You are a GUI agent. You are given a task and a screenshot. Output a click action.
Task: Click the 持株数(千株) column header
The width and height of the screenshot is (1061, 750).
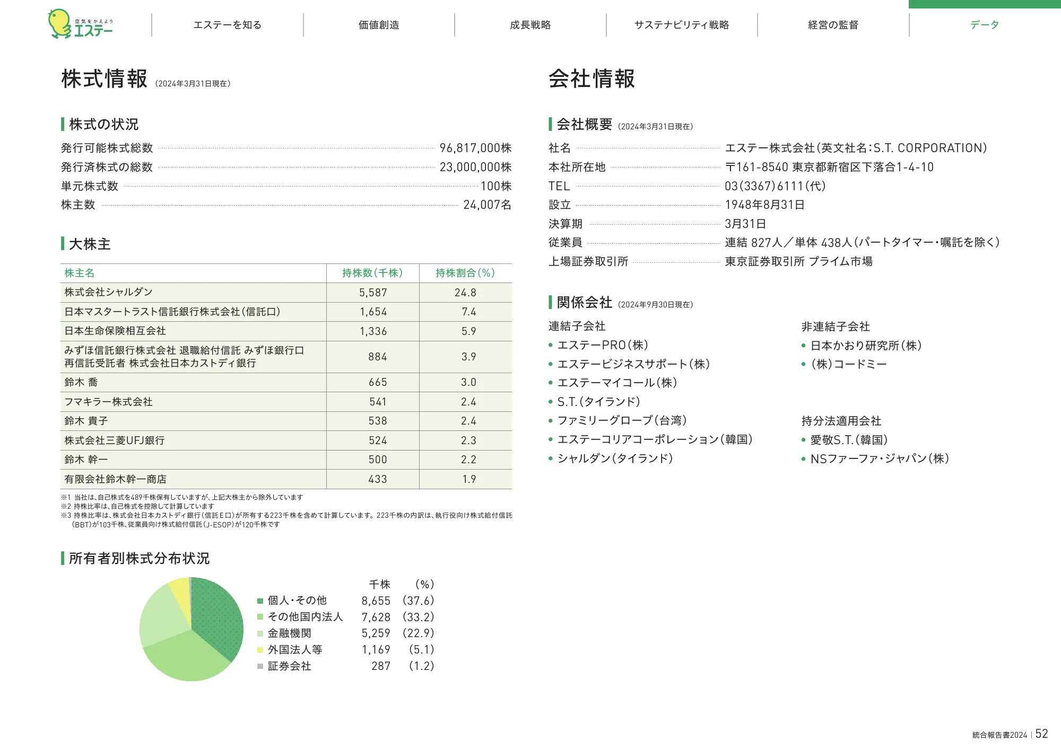click(372, 273)
